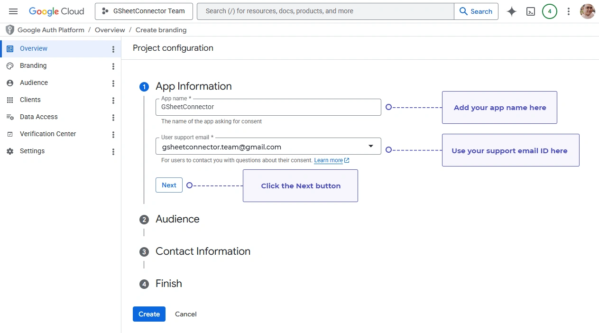Click the Project configuration heading

click(x=173, y=48)
